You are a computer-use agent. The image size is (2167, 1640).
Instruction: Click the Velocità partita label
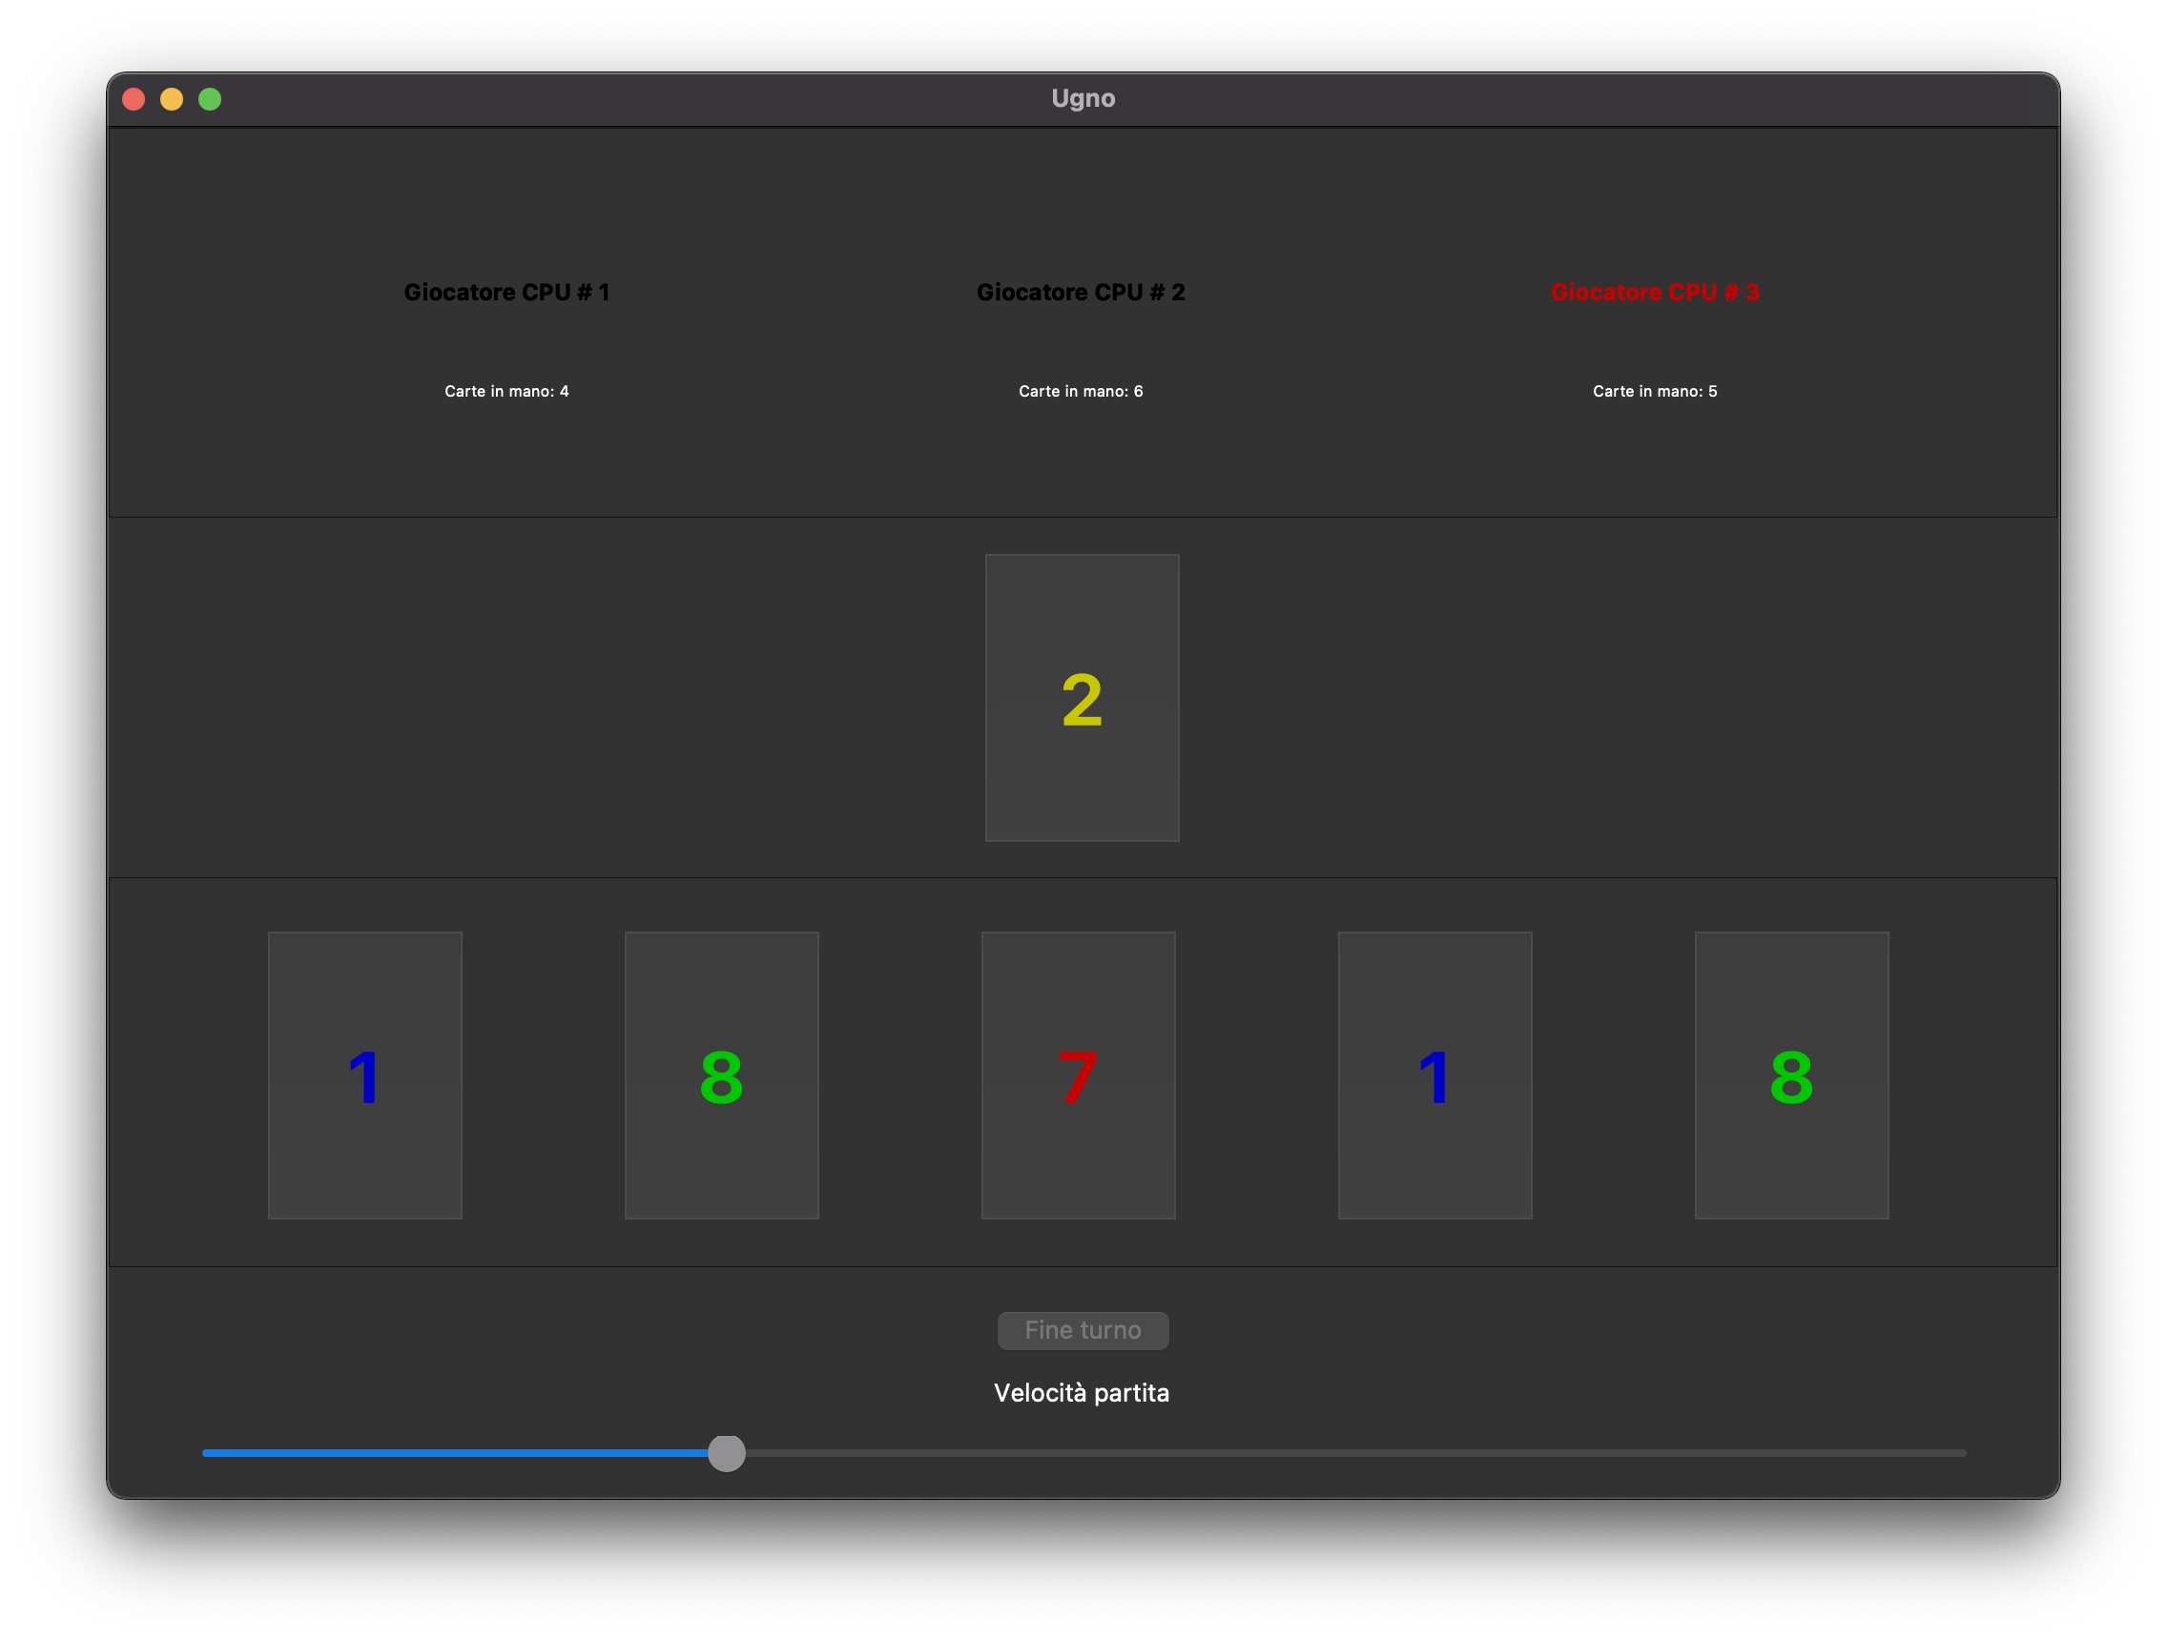[x=1082, y=1392]
